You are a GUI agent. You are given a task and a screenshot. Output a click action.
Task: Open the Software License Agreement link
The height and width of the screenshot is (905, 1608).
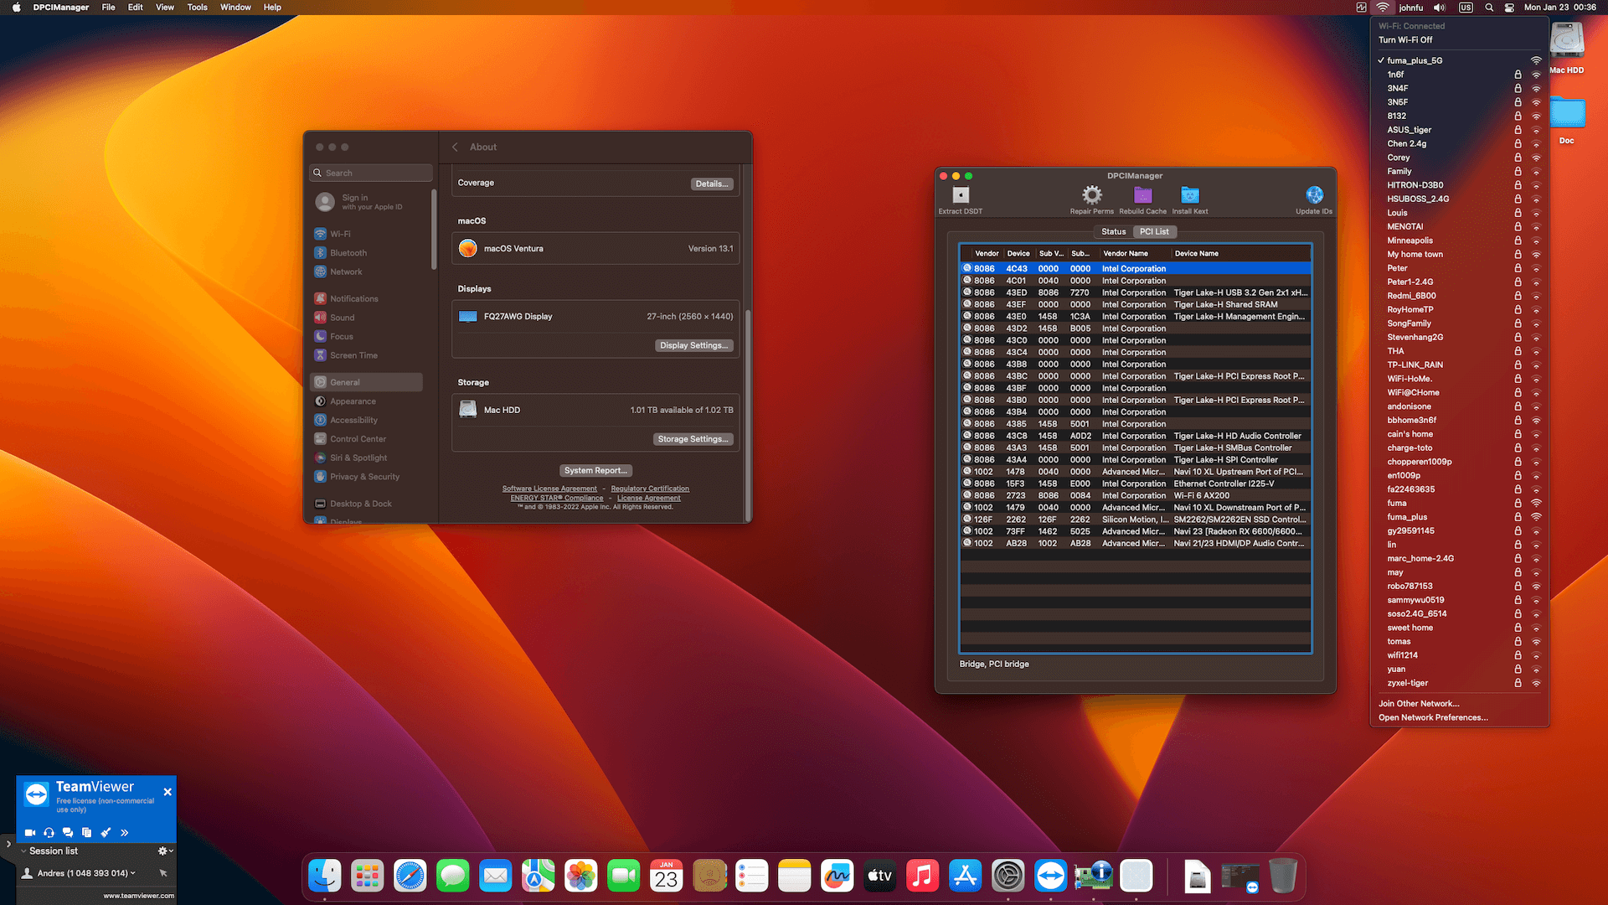(549, 488)
